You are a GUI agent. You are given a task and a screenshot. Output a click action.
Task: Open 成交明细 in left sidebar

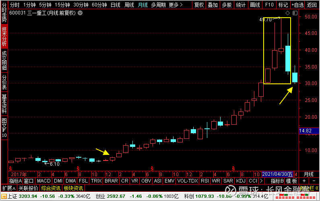point(4,61)
